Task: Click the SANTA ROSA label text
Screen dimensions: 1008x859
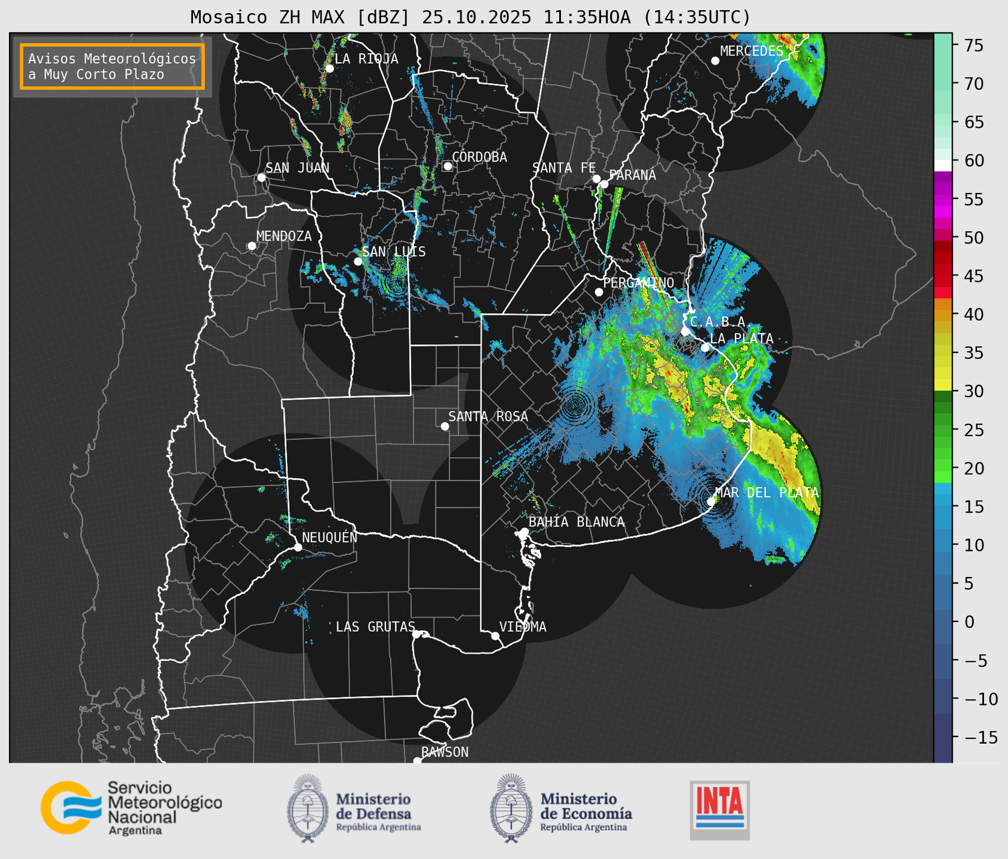Action: (488, 416)
